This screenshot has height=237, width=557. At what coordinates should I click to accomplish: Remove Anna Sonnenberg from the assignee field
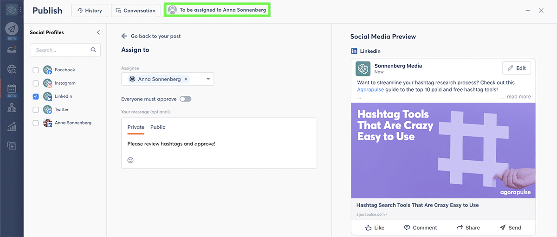(186, 79)
